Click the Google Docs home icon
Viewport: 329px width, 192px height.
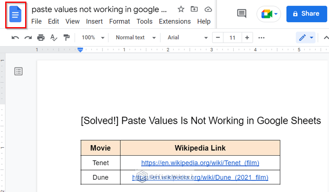tap(16, 15)
